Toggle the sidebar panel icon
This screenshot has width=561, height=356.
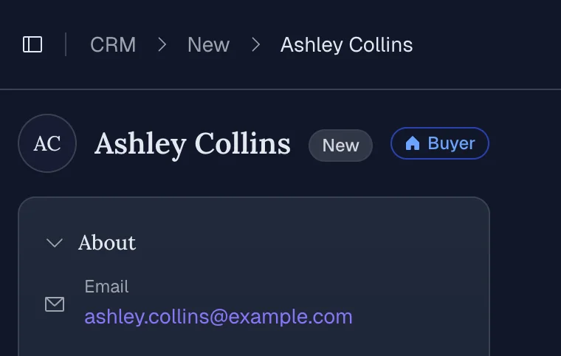click(x=32, y=45)
